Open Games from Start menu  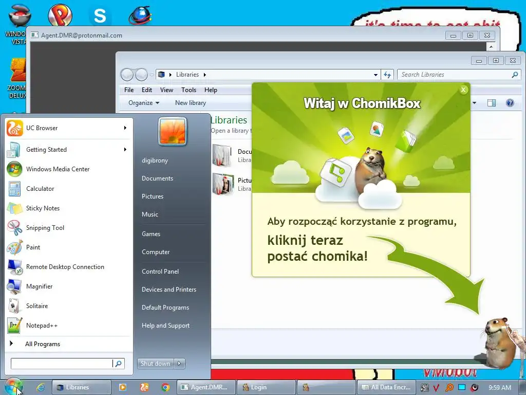[151, 234]
